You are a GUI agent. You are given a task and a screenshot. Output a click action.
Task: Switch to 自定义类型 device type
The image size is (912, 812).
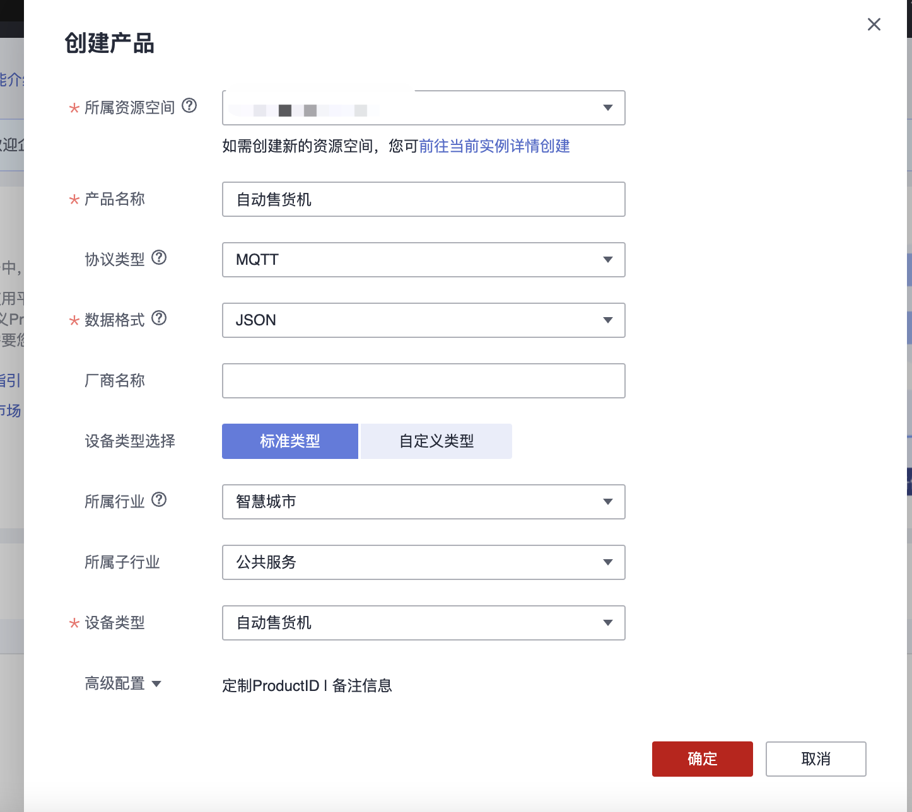pos(436,441)
